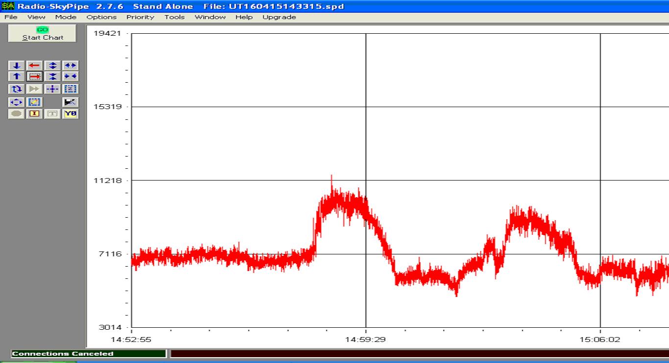
Task: Open the Options menu
Action: click(101, 17)
